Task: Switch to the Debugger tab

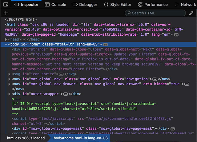Action: click(85, 5)
